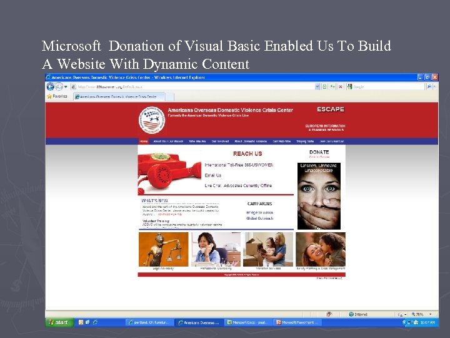This screenshot has height=338, width=450.
Task: Click the second Quick Launch icon
Action: coord(88,322)
